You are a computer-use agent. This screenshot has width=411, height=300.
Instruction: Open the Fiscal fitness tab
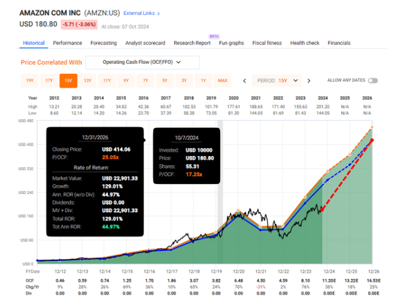coord(267,43)
